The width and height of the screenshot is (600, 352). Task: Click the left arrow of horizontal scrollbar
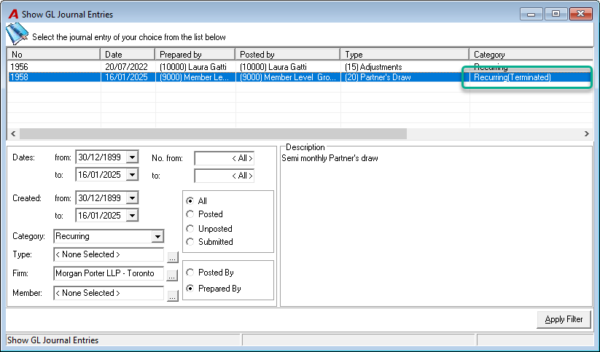click(x=13, y=133)
